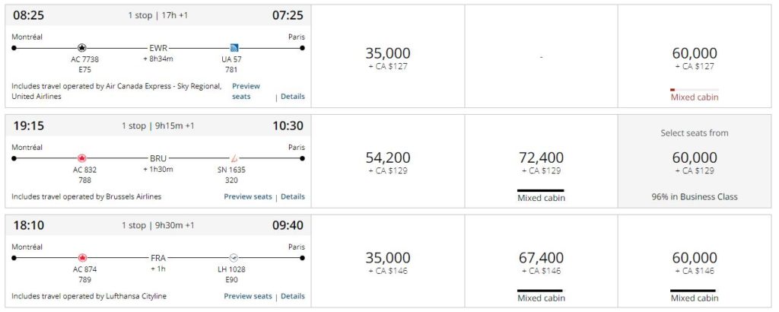Preview seats on the 18:10 Frankfurt flight

click(x=247, y=296)
